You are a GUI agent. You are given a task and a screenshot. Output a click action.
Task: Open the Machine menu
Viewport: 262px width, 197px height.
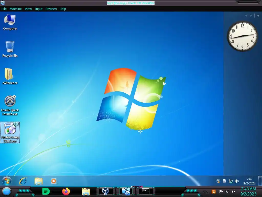click(16, 9)
